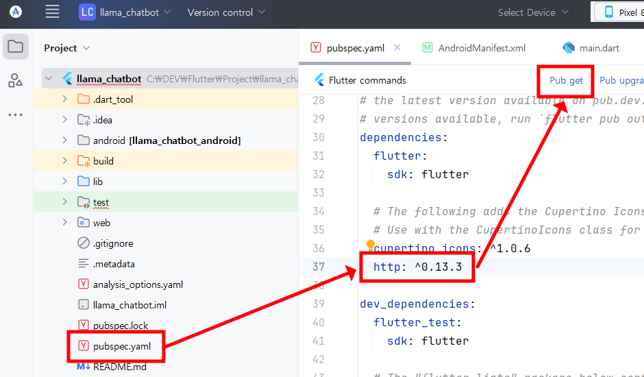Switch to the main.dart tab
The image size is (644, 377).
coord(591,48)
